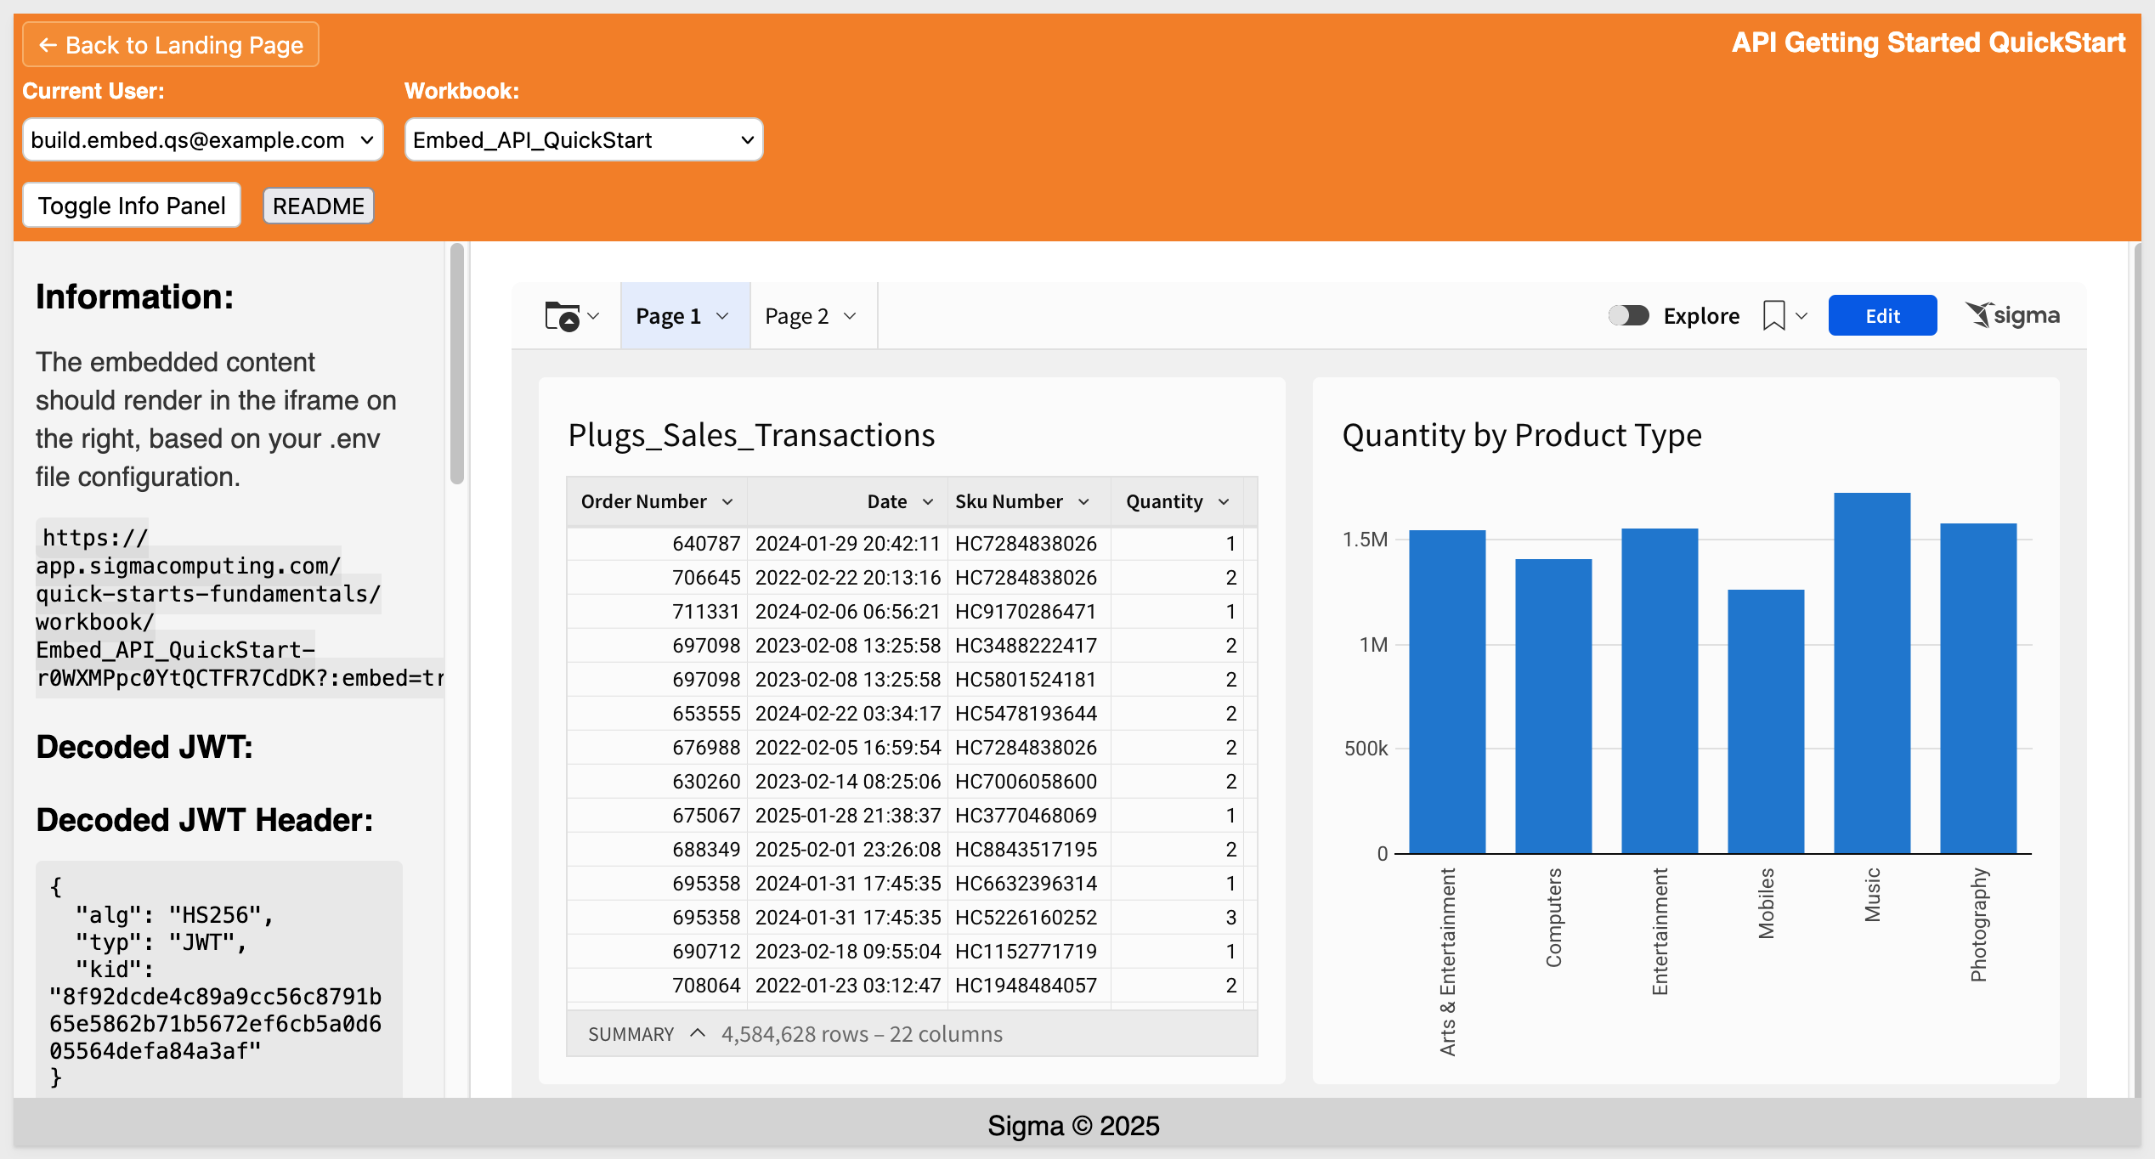The width and height of the screenshot is (2155, 1159).
Task: Click the Quantity by Product Type title
Action: [x=1522, y=435]
